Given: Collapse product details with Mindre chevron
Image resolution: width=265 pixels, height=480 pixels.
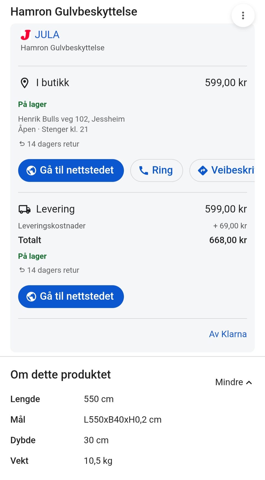Looking at the screenshot, I should coord(234,382).
